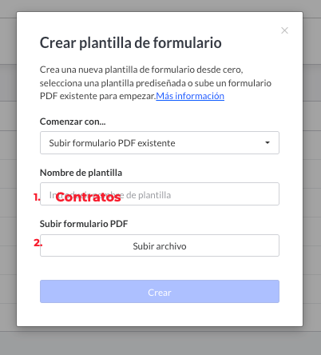Screen dimensions: 321x355
Task: Click the dropdown caret arrow icon
Action: (x=267, y=142)
